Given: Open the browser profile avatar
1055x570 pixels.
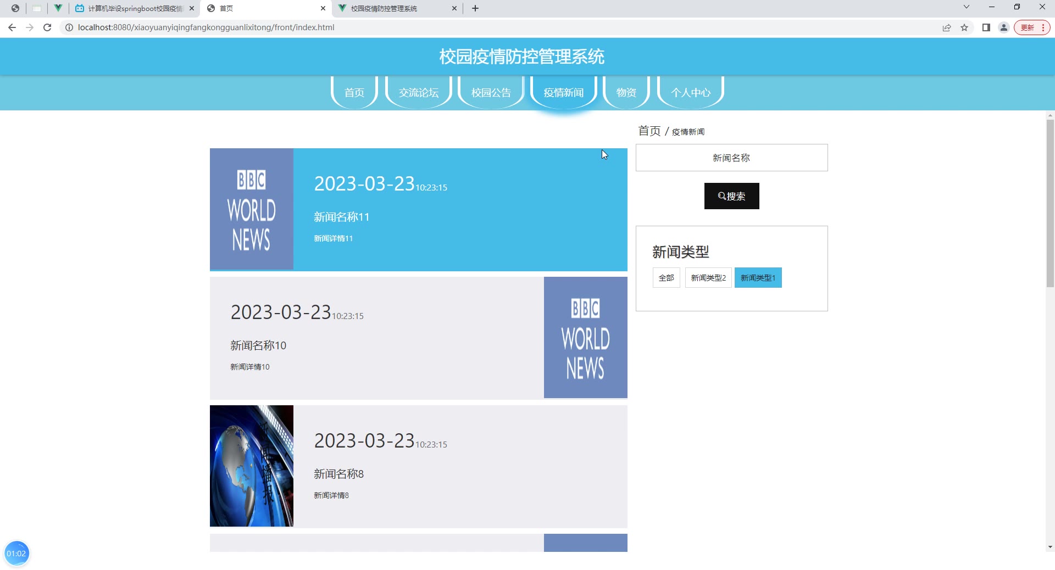Looking at the screenshot, I should 1004,27.
